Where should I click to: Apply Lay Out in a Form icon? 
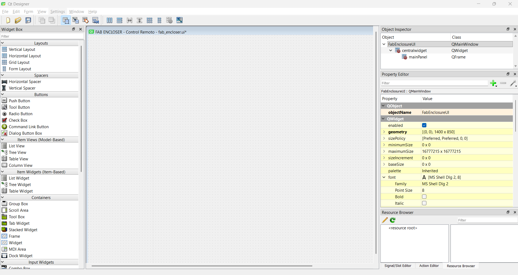(x=159, y=20)
